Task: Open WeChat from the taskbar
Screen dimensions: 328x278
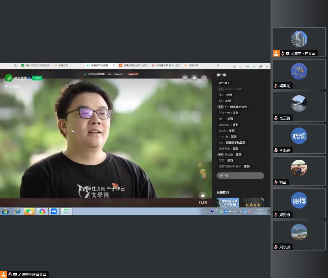Action: click(29, 211)
